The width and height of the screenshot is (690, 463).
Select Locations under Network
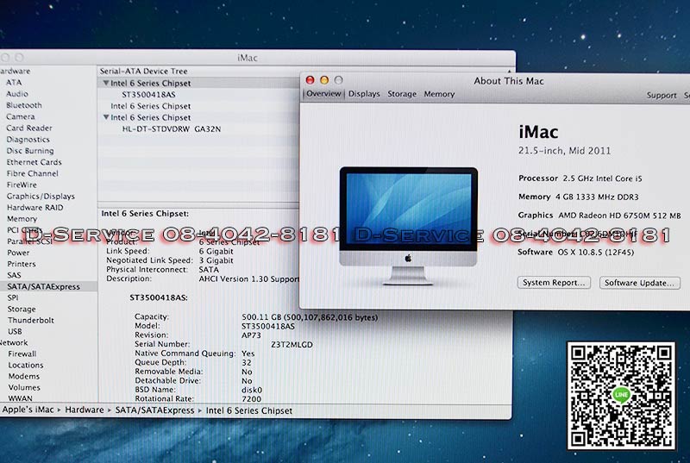pyautogui.click(x=26, y=366)
